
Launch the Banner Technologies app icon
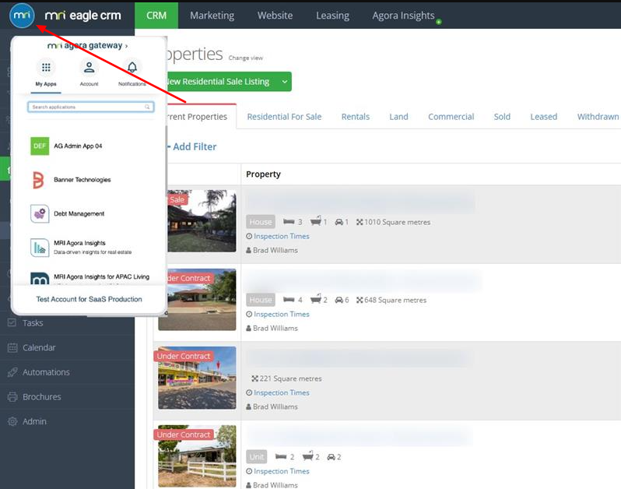click(x=40, y=180)
